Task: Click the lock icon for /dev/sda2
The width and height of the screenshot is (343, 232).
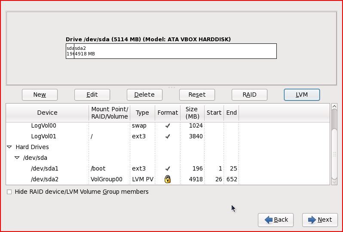Action: click(x=168, y=179)
